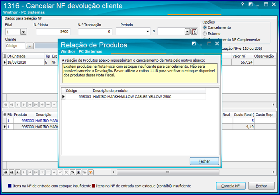Go back a page in bottom navigator toolbar
280x195 pixels.
click(12, 172)
